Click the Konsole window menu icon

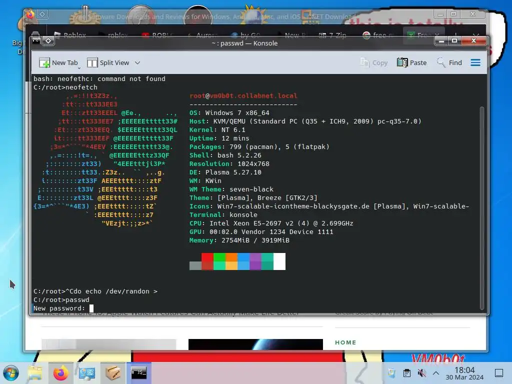click(x=36, y=40)
